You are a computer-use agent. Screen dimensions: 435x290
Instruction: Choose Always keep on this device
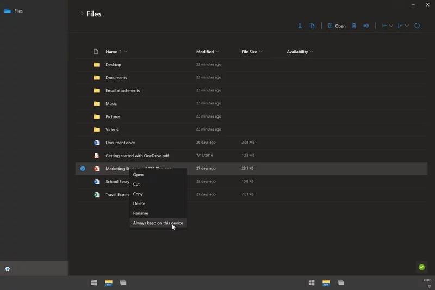pyautogui.click(x=158, y=223)
